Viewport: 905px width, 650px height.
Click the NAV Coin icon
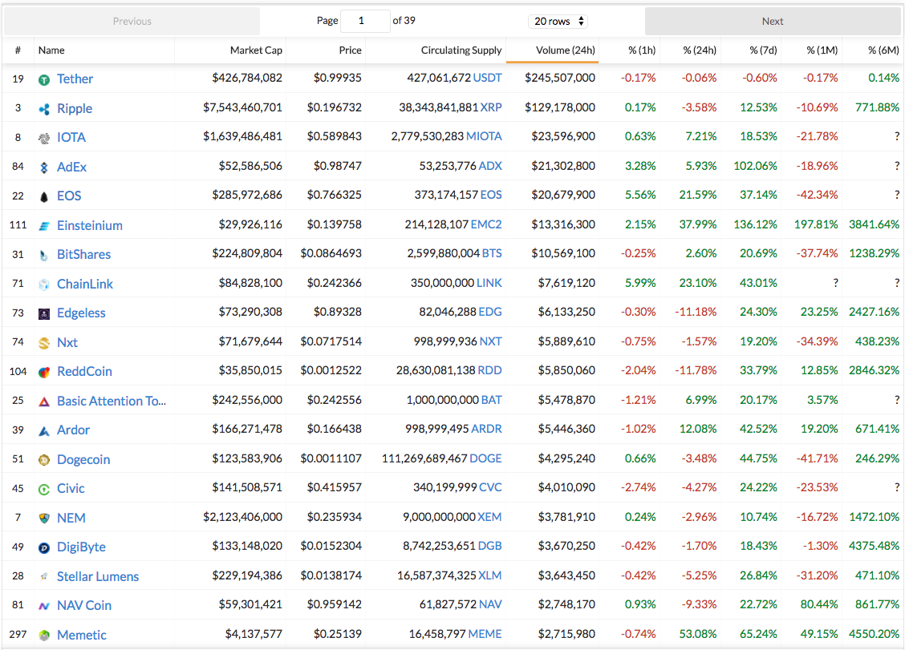click(x=44, y=606)
